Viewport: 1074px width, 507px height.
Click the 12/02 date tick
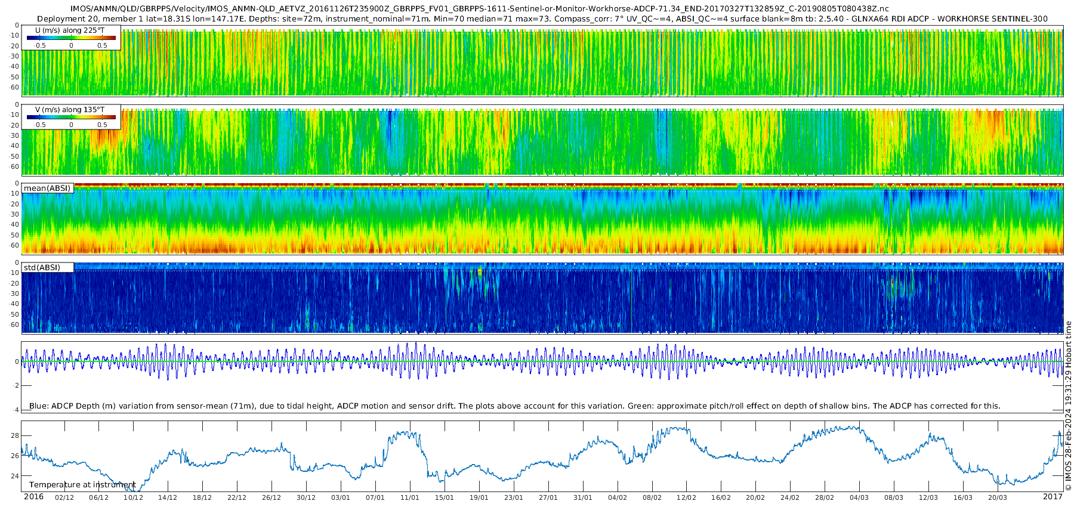(x=686, y=498)
